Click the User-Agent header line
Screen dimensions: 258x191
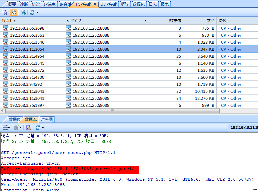click(x=127, y=179)
